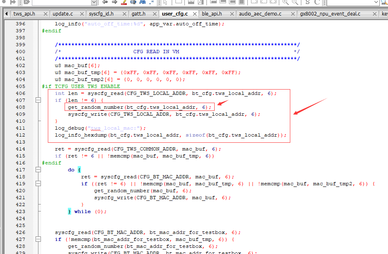Close the audio_aec_demo.c tab
The width and height of the screenshot is (388, 254).
pos(293,14)
